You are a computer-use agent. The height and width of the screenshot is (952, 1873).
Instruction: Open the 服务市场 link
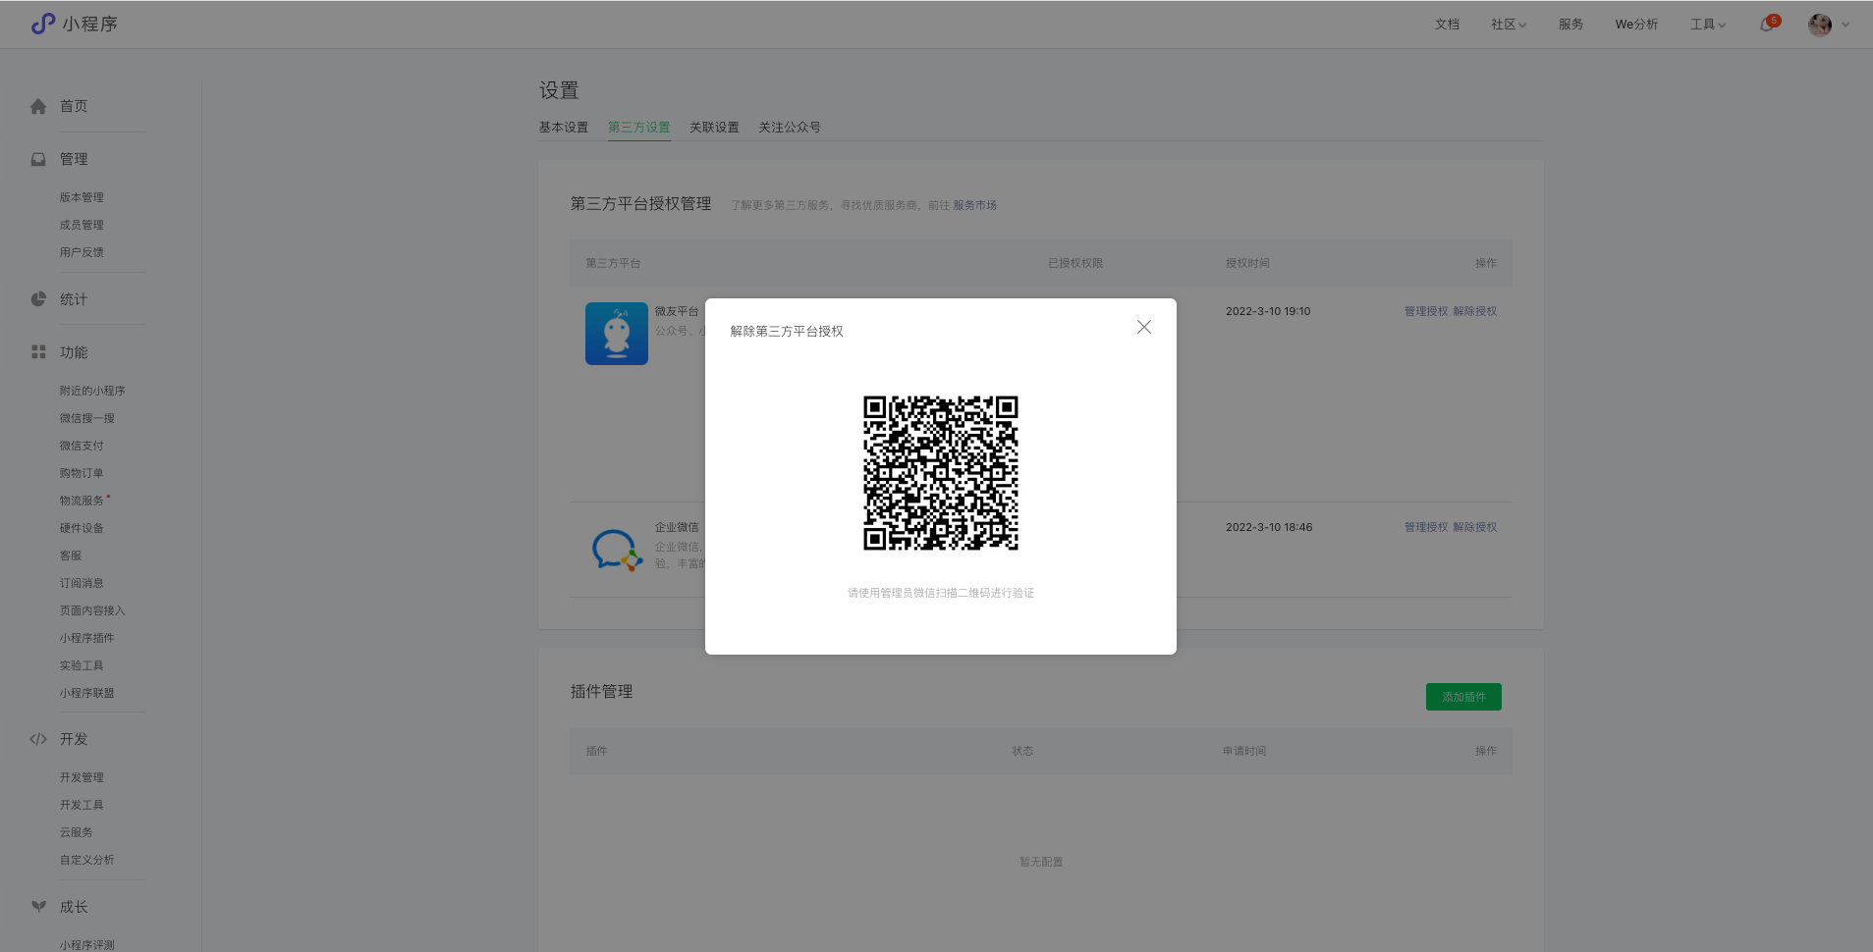974,205
